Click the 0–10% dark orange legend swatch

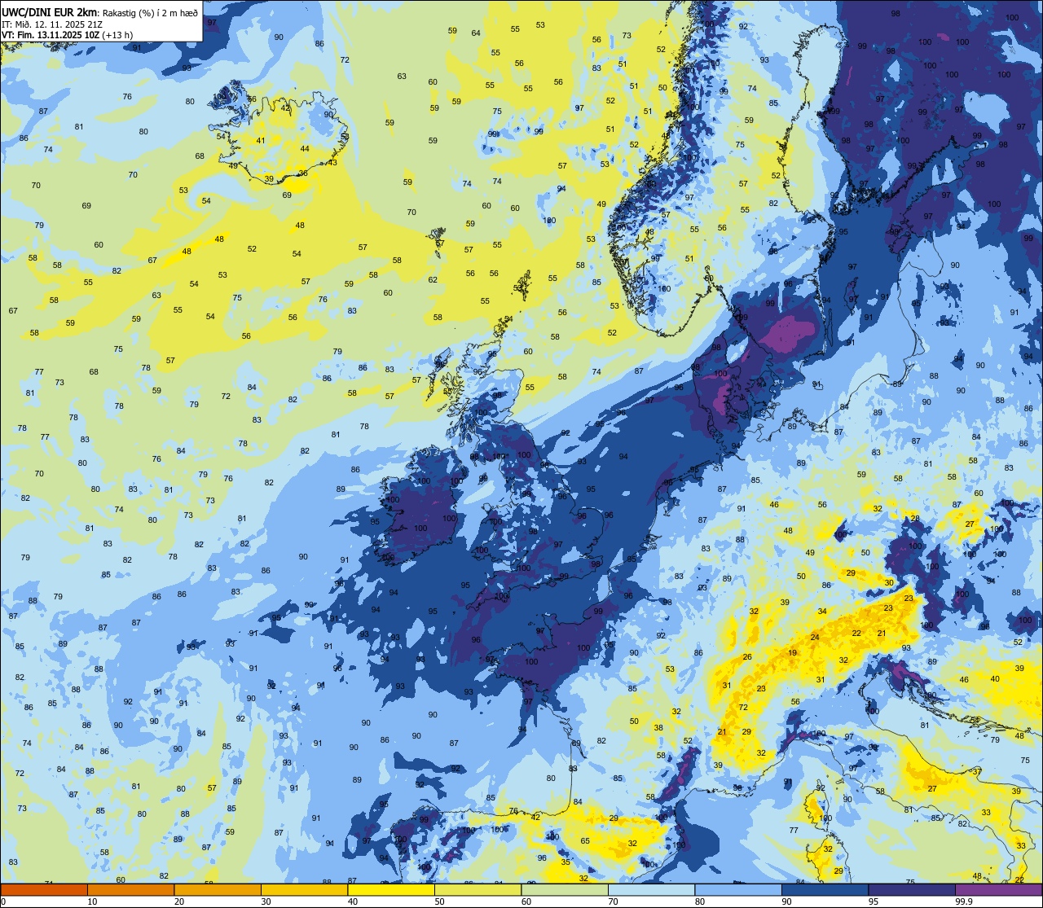[x=44, y=889]
